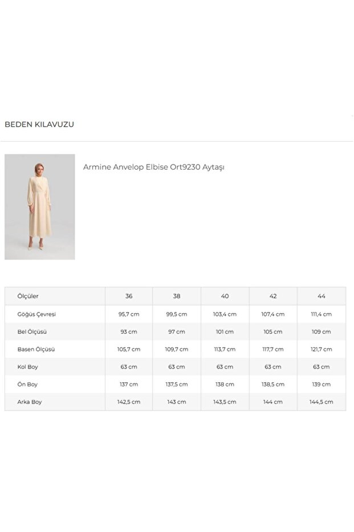Select the size 36 column header
This screenshot has width=354, height=532.
coord(129,296)
